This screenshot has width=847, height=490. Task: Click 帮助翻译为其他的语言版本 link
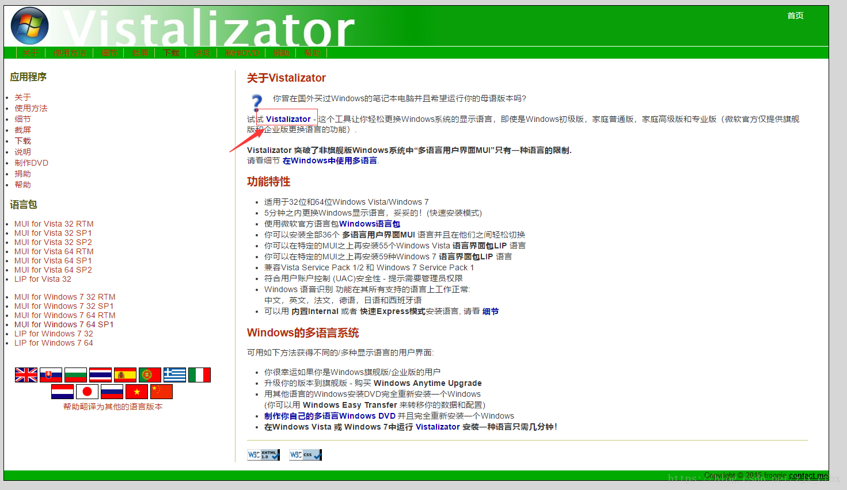tap(113, 407)
